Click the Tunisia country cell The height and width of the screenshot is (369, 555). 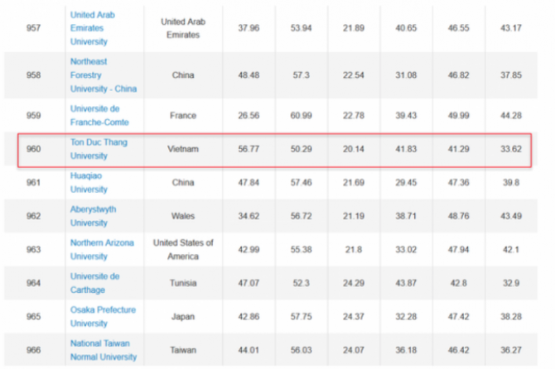point(182,283)
